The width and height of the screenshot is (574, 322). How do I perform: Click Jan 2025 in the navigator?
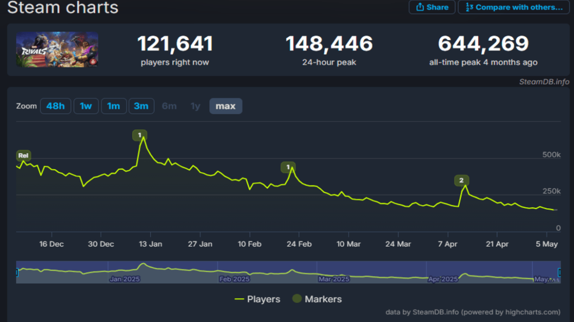click(125, 279)
